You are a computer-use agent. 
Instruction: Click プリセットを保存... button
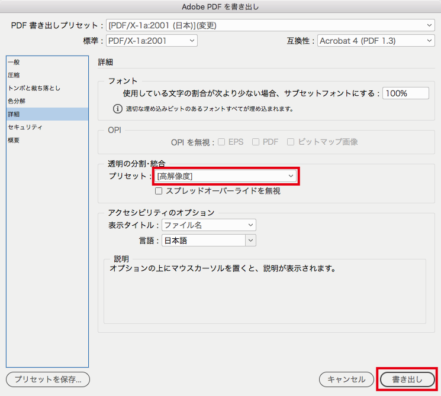[x=48, y=379]
